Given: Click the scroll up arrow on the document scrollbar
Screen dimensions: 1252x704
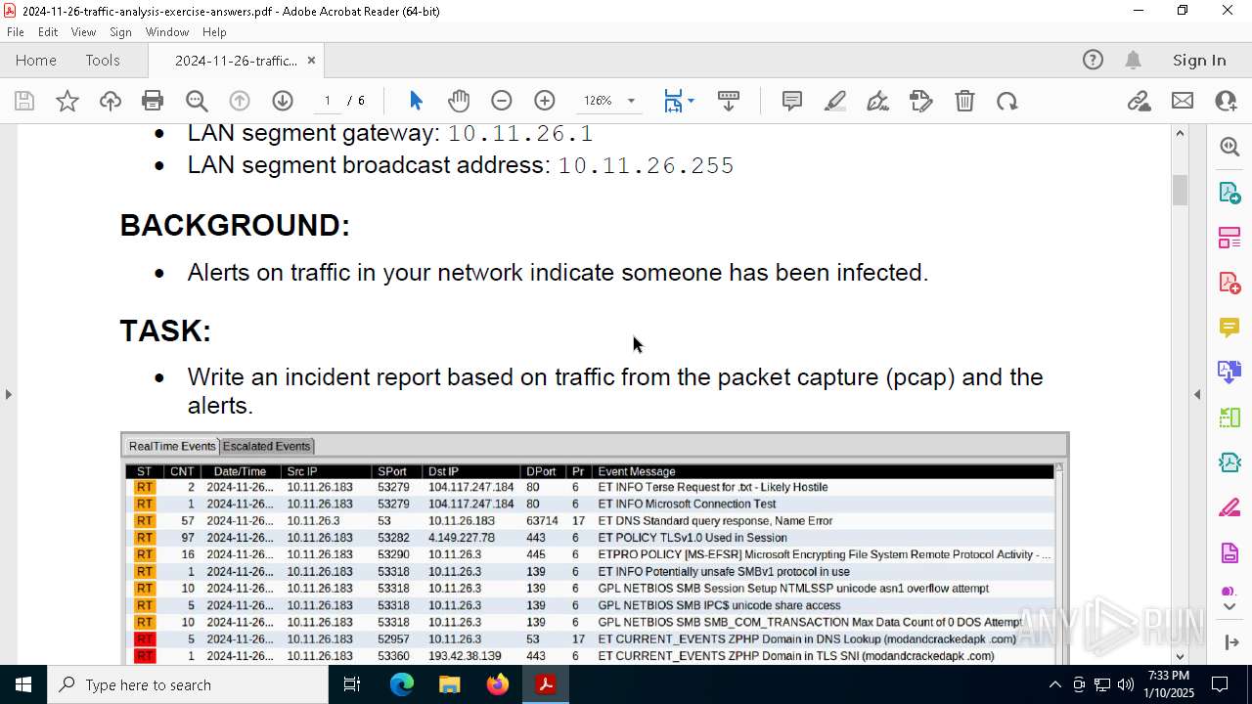Looking at the screenshot, I should [x=1180, y=133].
